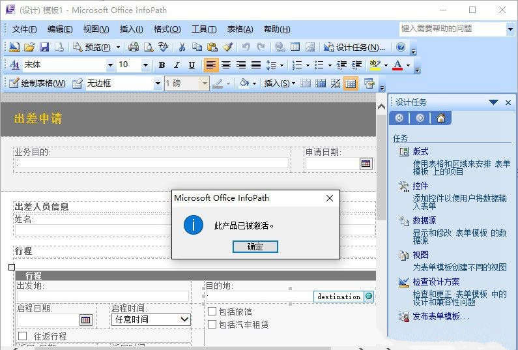The height and width of the screenshot is (350, 518).
Task: Click the Spelling check icon
Action: click(163, 48)
